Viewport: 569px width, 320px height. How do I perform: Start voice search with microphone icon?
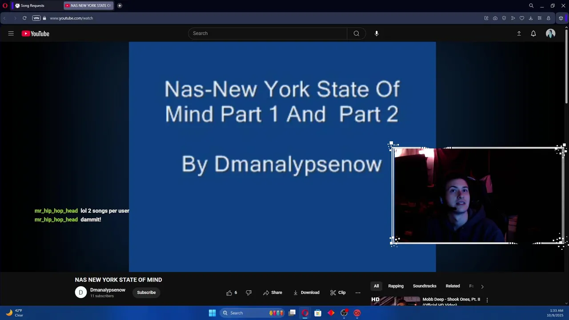coord(377,33)
